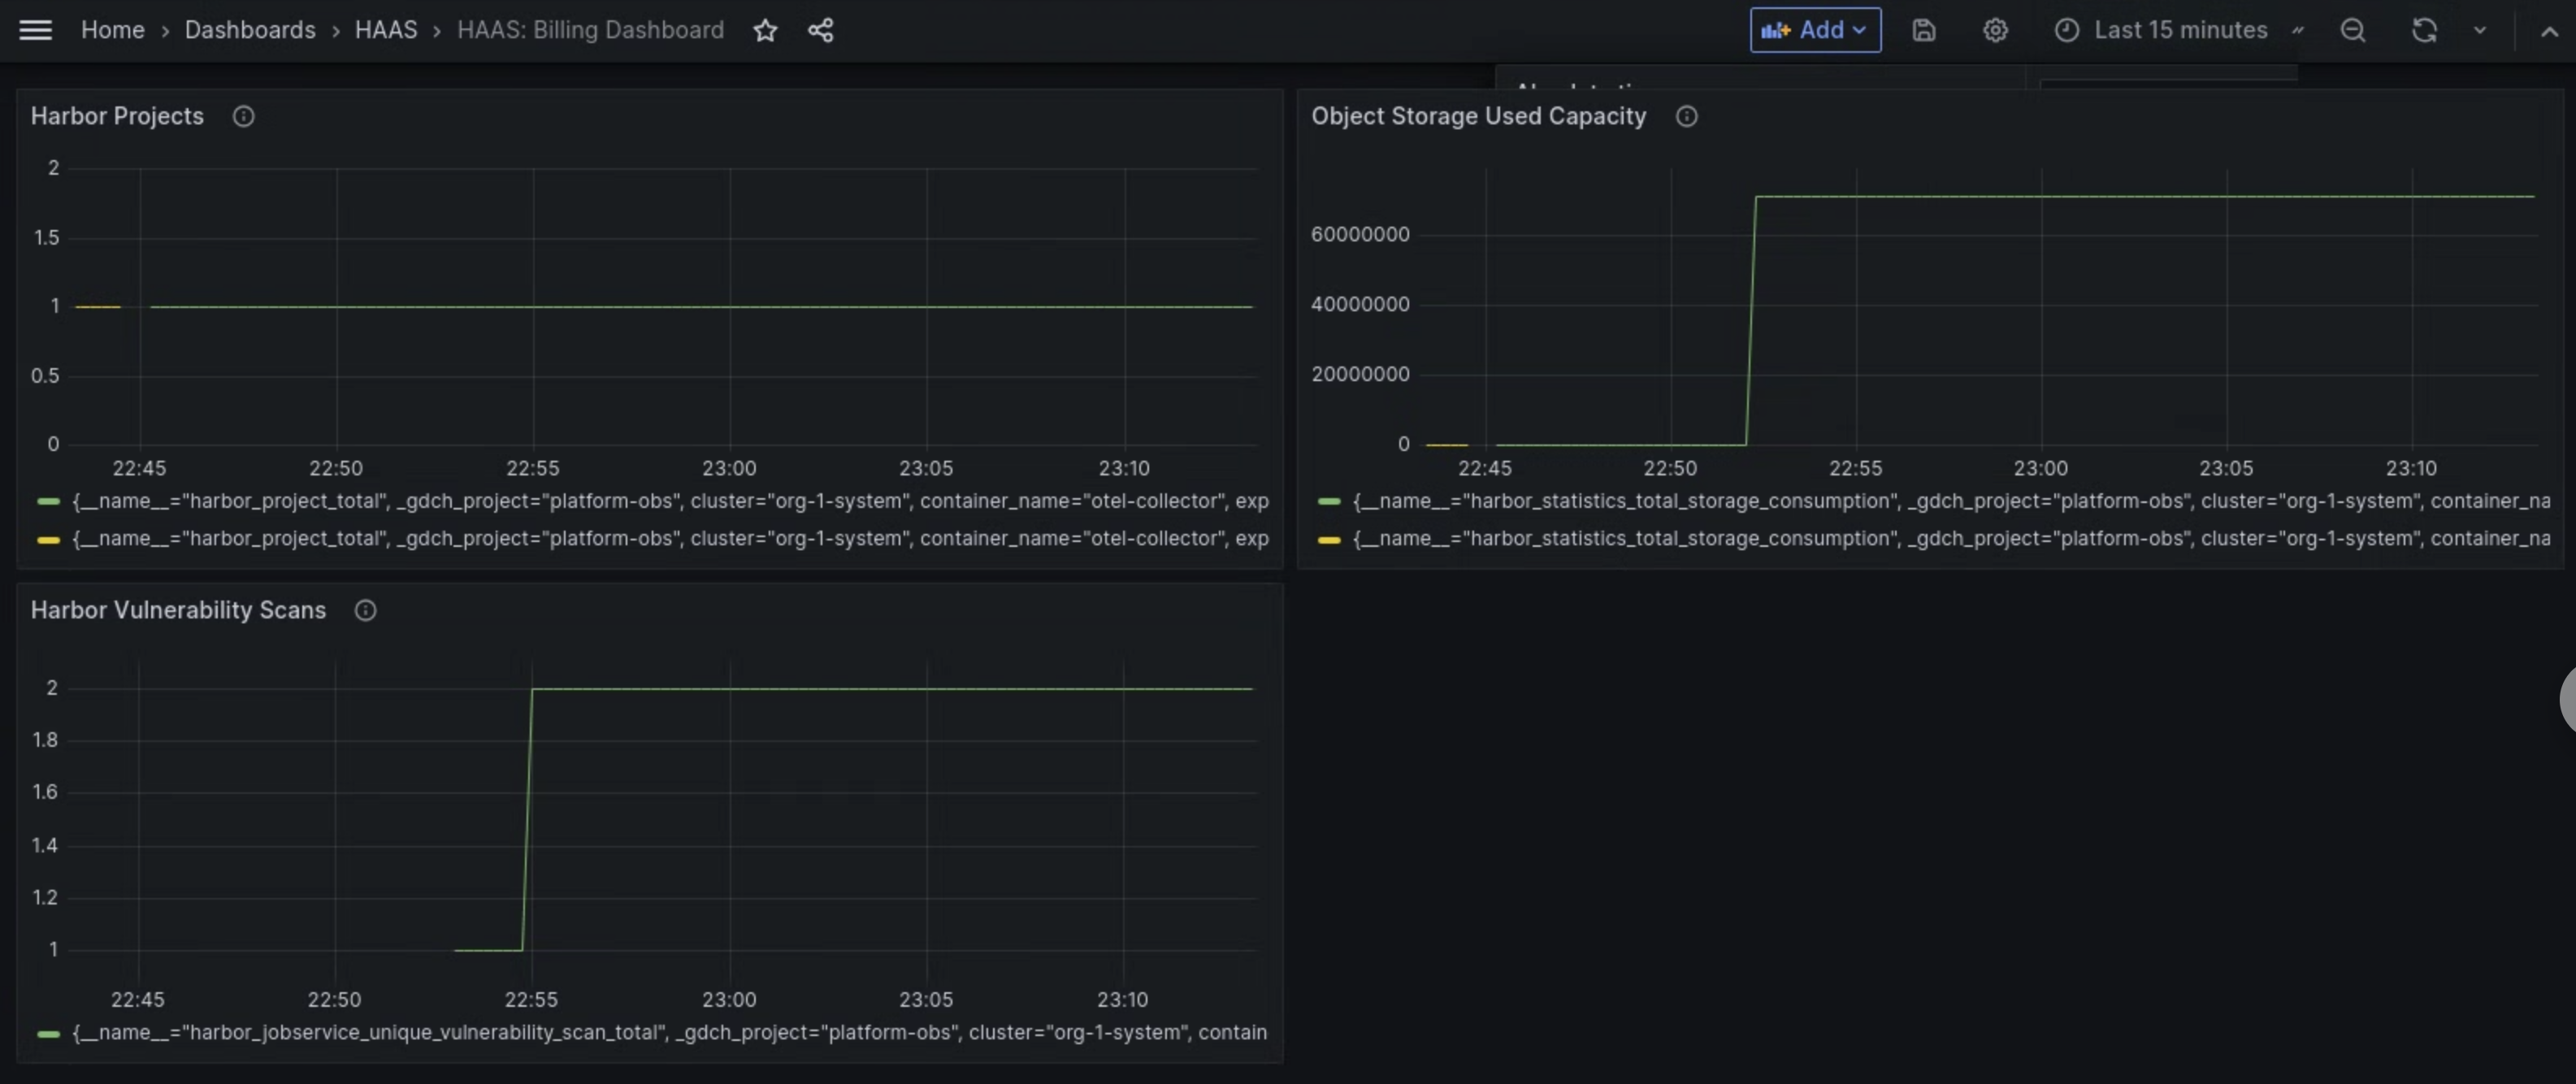Click the Home breadcrumb link
This screenshot has width=2576, height=1084.
(113, 30)
